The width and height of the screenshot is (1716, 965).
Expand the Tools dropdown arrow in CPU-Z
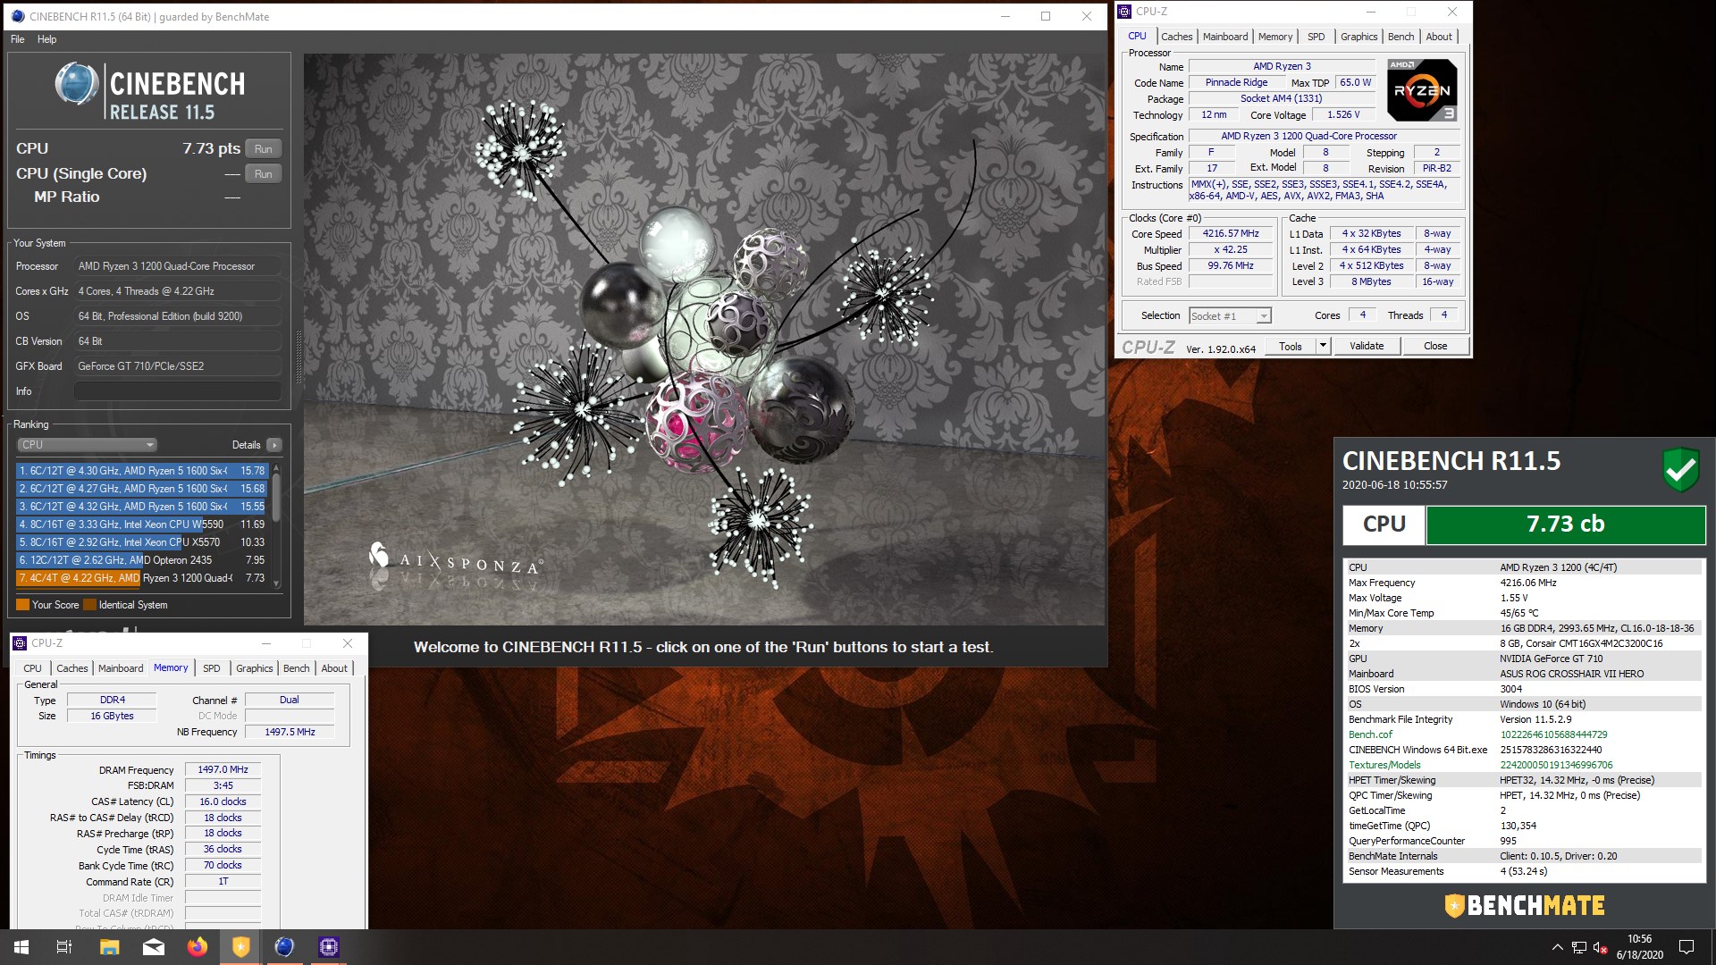1323,346
